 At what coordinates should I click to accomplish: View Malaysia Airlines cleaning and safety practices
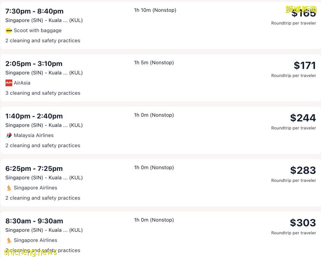point(43,145)
